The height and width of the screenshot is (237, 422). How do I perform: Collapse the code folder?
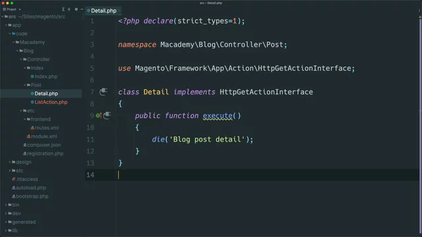(10, 34)
